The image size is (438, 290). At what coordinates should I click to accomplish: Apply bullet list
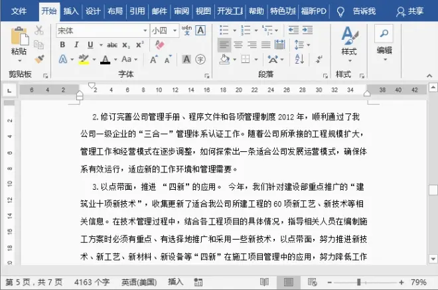pos(224,30)
